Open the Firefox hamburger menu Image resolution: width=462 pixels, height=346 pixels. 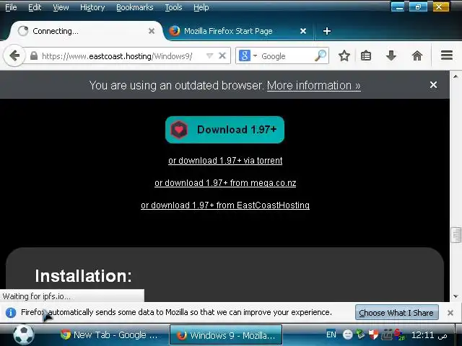tap(447, 56)
